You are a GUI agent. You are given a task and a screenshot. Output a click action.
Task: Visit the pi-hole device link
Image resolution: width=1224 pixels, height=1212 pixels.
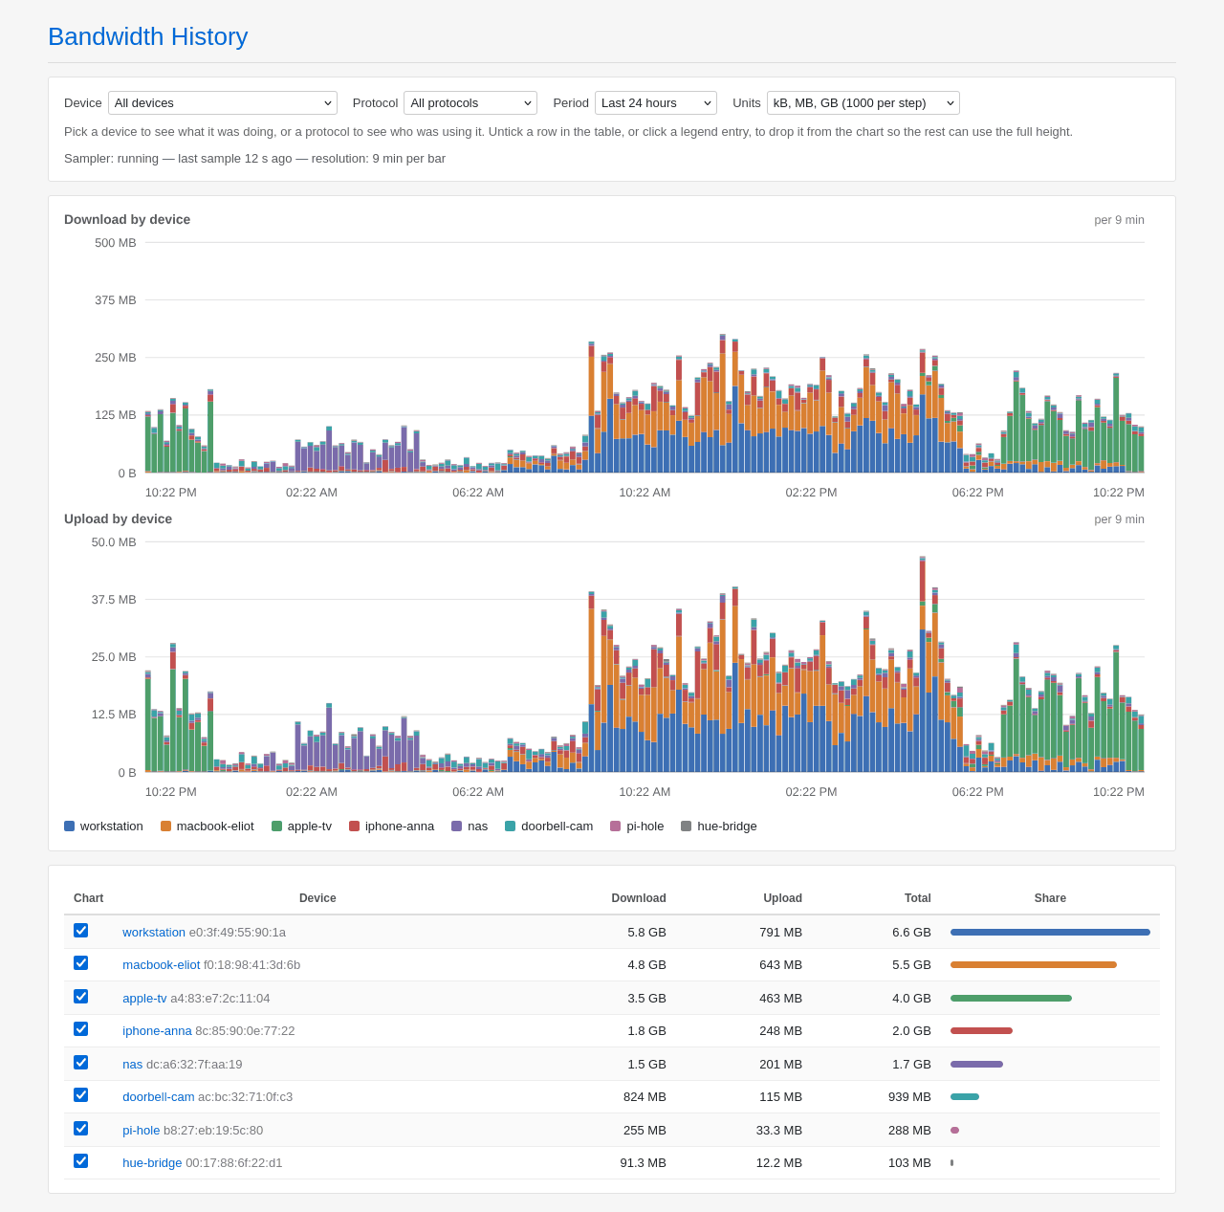(x=142, y=1130)
